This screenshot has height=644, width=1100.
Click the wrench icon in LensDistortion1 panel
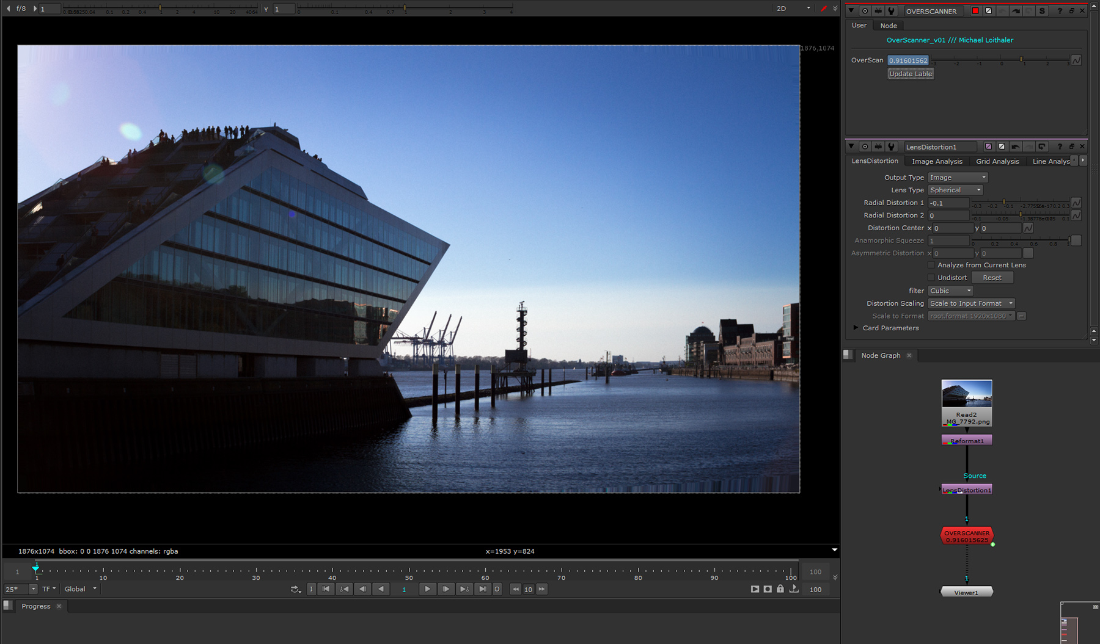point(891,147)
